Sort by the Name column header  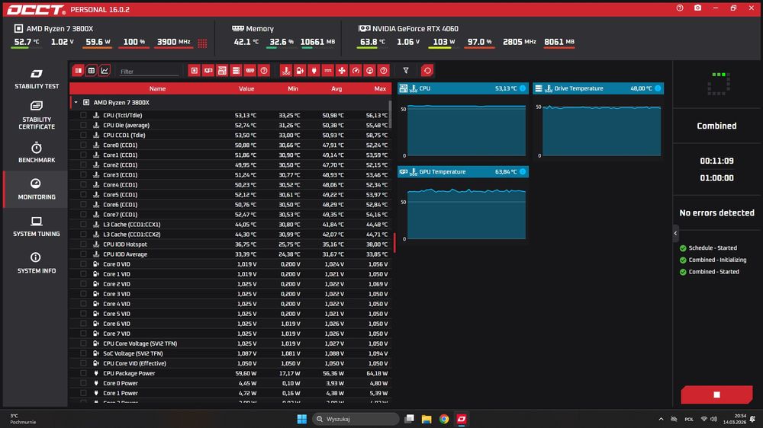coord(157,88)
